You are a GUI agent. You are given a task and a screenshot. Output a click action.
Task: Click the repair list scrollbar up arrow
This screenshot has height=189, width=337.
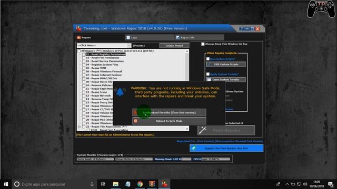point(187,51)
